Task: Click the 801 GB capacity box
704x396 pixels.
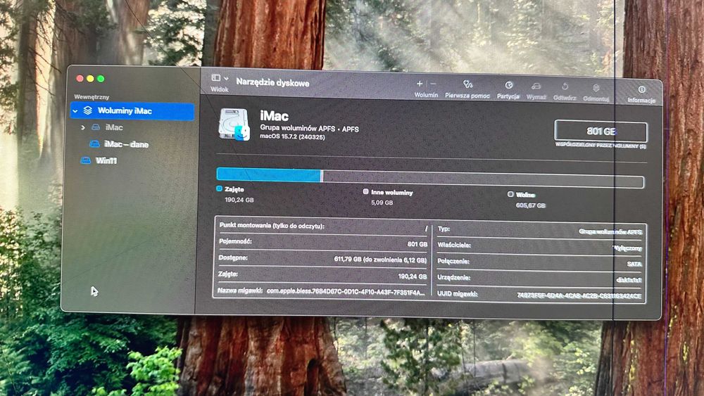Action: click(601, 132)
